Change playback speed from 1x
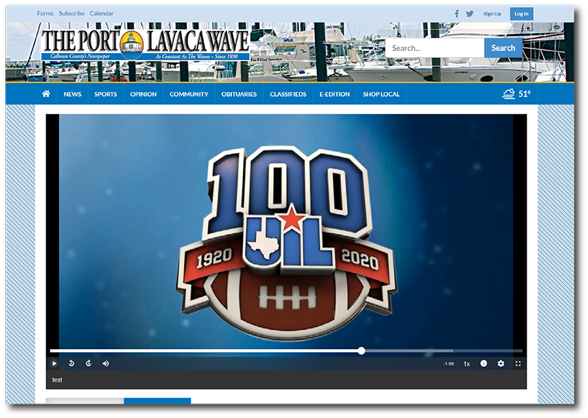The width and height of the screenshot is (588, 418). click(466, 364)
